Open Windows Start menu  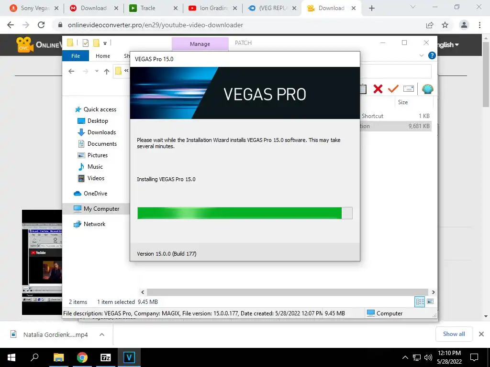coord(11,357)
